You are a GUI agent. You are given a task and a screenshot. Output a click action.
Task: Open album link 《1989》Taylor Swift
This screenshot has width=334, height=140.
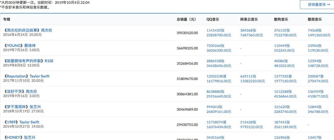[21, 122]
